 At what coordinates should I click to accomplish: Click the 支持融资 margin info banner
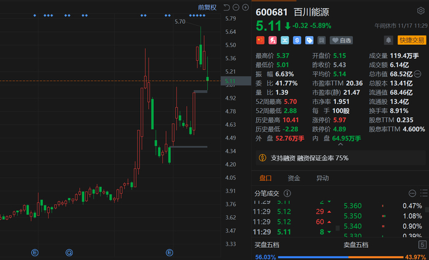click(x=340, y=158)
